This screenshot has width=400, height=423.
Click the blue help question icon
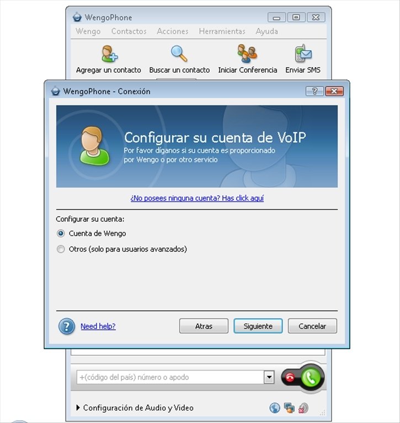point(66,326)
